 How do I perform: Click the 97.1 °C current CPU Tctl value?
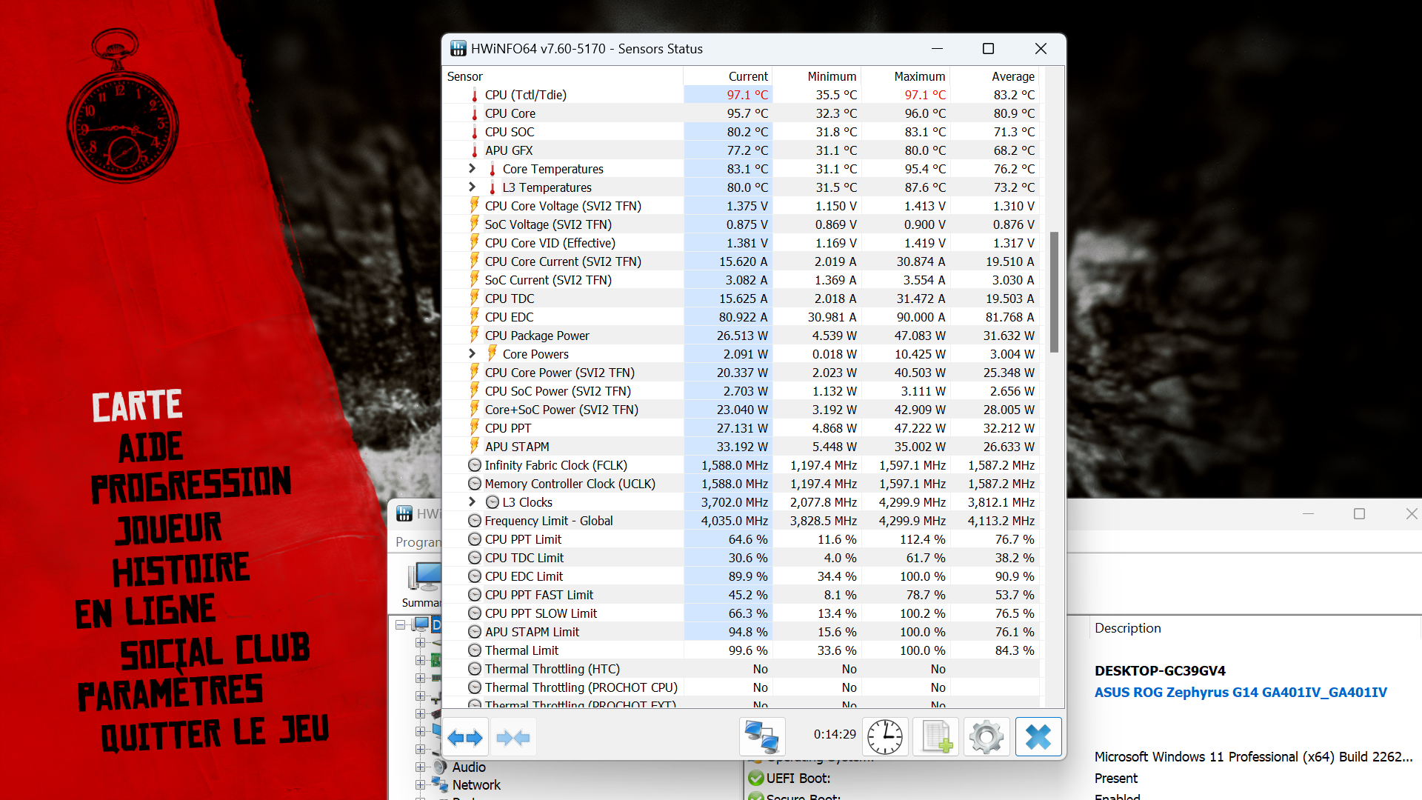click(747, 95)
